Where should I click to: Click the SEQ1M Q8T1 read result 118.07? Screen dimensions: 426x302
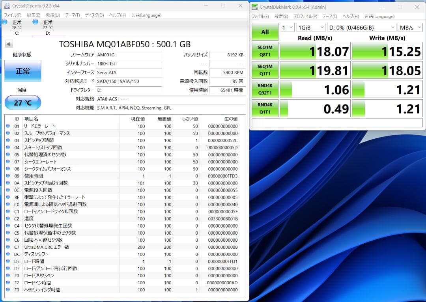coord(315,51)
